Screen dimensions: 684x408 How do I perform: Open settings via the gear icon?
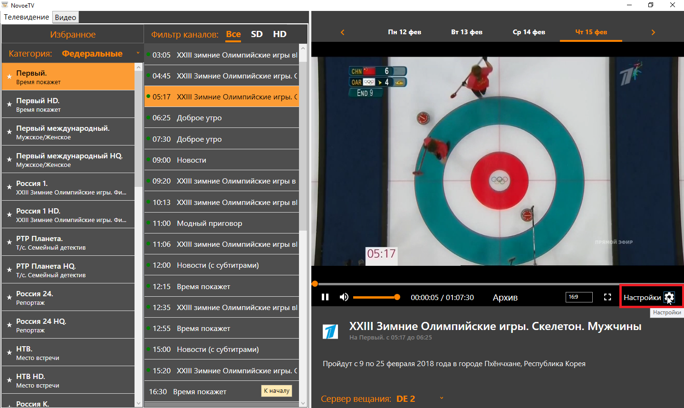tap(669, 297)
